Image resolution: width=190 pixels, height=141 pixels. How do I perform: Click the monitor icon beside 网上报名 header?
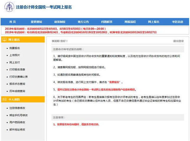point(4,39)
